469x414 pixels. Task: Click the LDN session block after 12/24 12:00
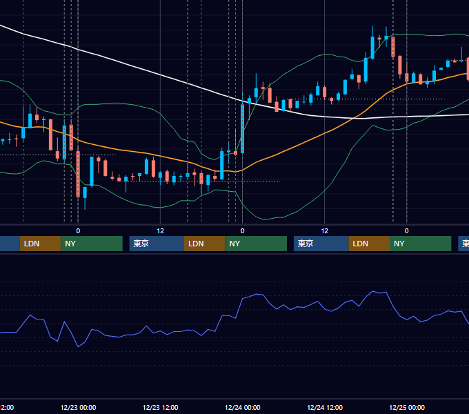tap(369, 244)
